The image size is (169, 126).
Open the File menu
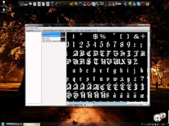coord(27,28)
